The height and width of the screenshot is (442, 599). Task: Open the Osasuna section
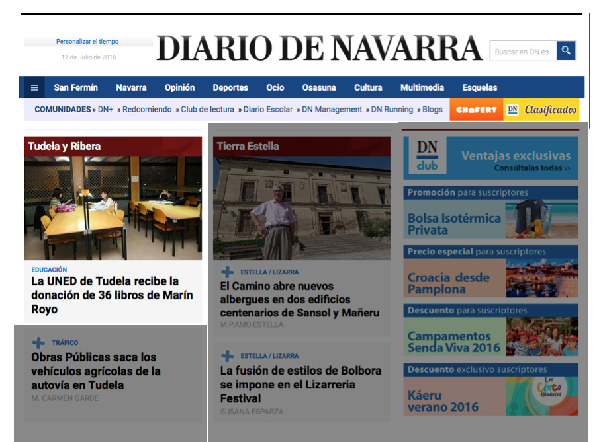pyautogui.click(x=319, y=87)
